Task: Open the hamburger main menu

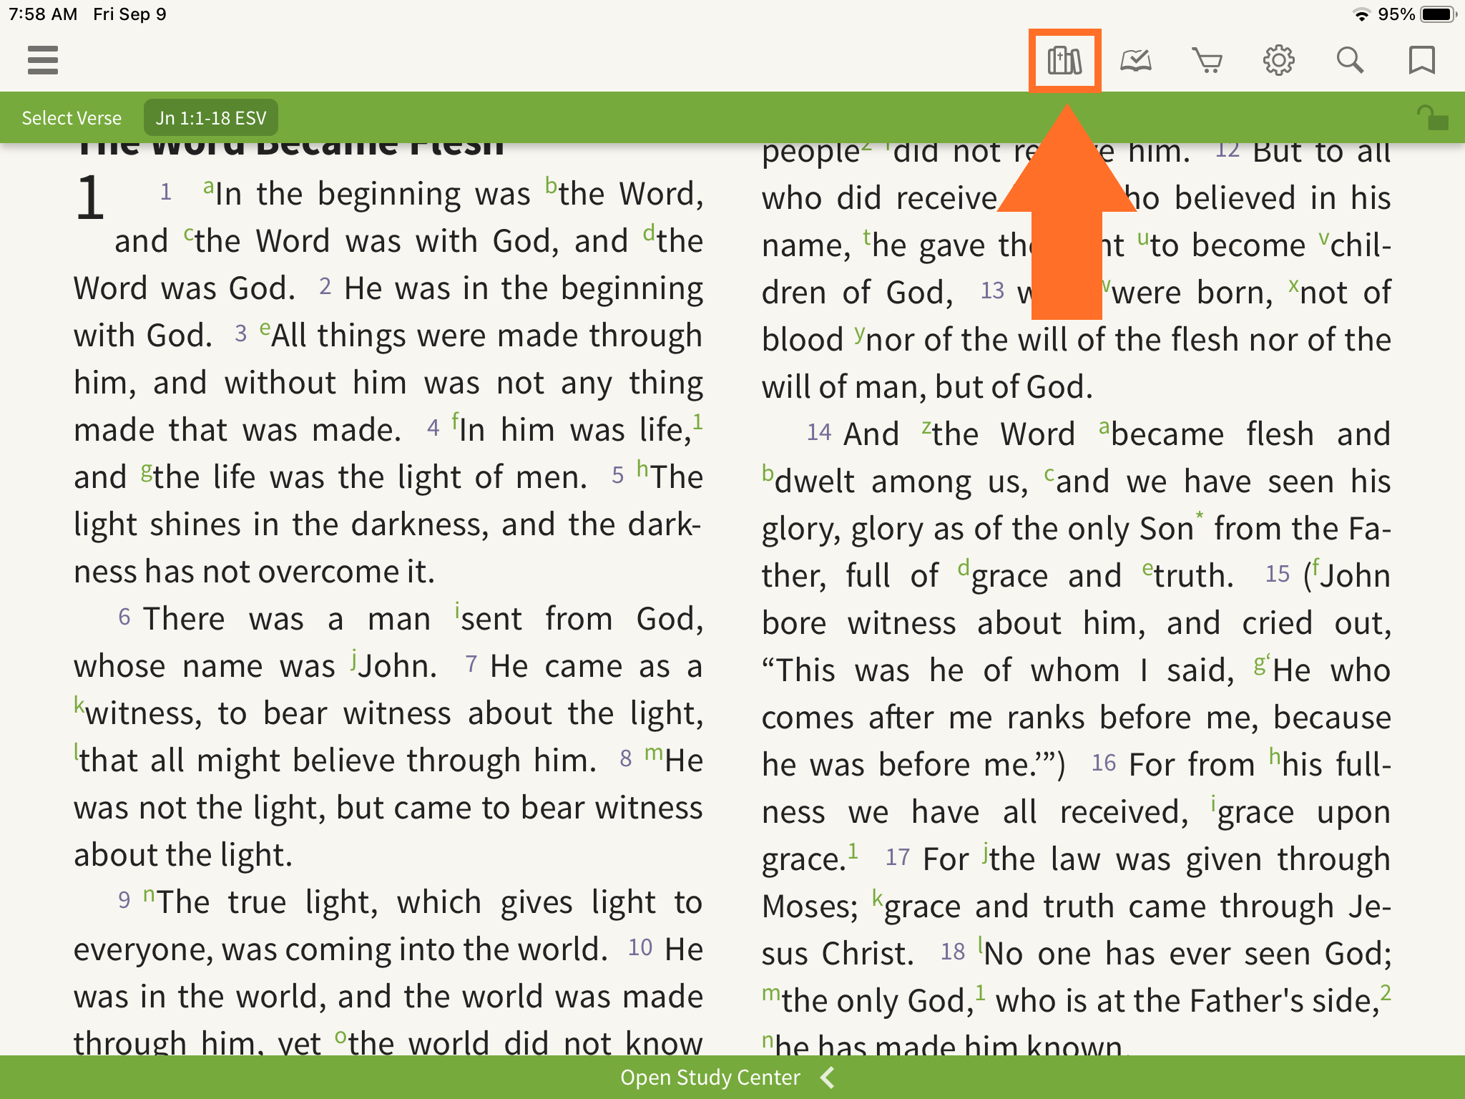Action: point(43,60)
